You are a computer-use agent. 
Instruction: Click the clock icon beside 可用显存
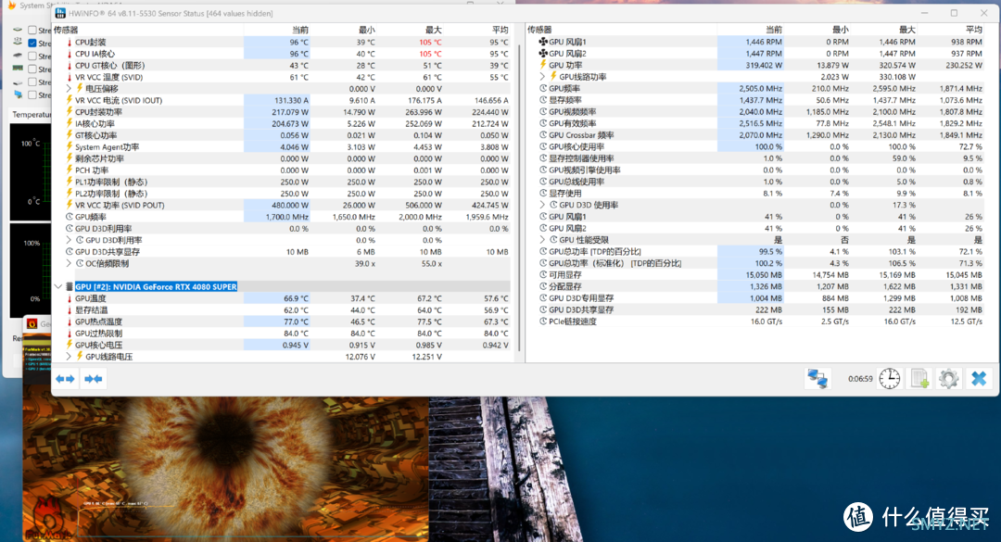pyautogui.click(x=544, y=274)
